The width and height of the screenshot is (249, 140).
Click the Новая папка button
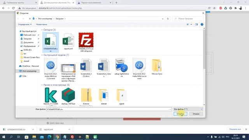click(42, 24)
